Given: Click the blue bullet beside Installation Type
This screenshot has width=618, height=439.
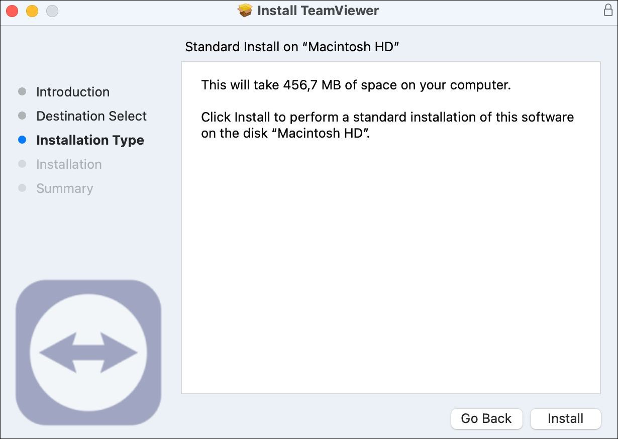Looking at the screenshot, I should pyautogui.click(x=22, y=140).
